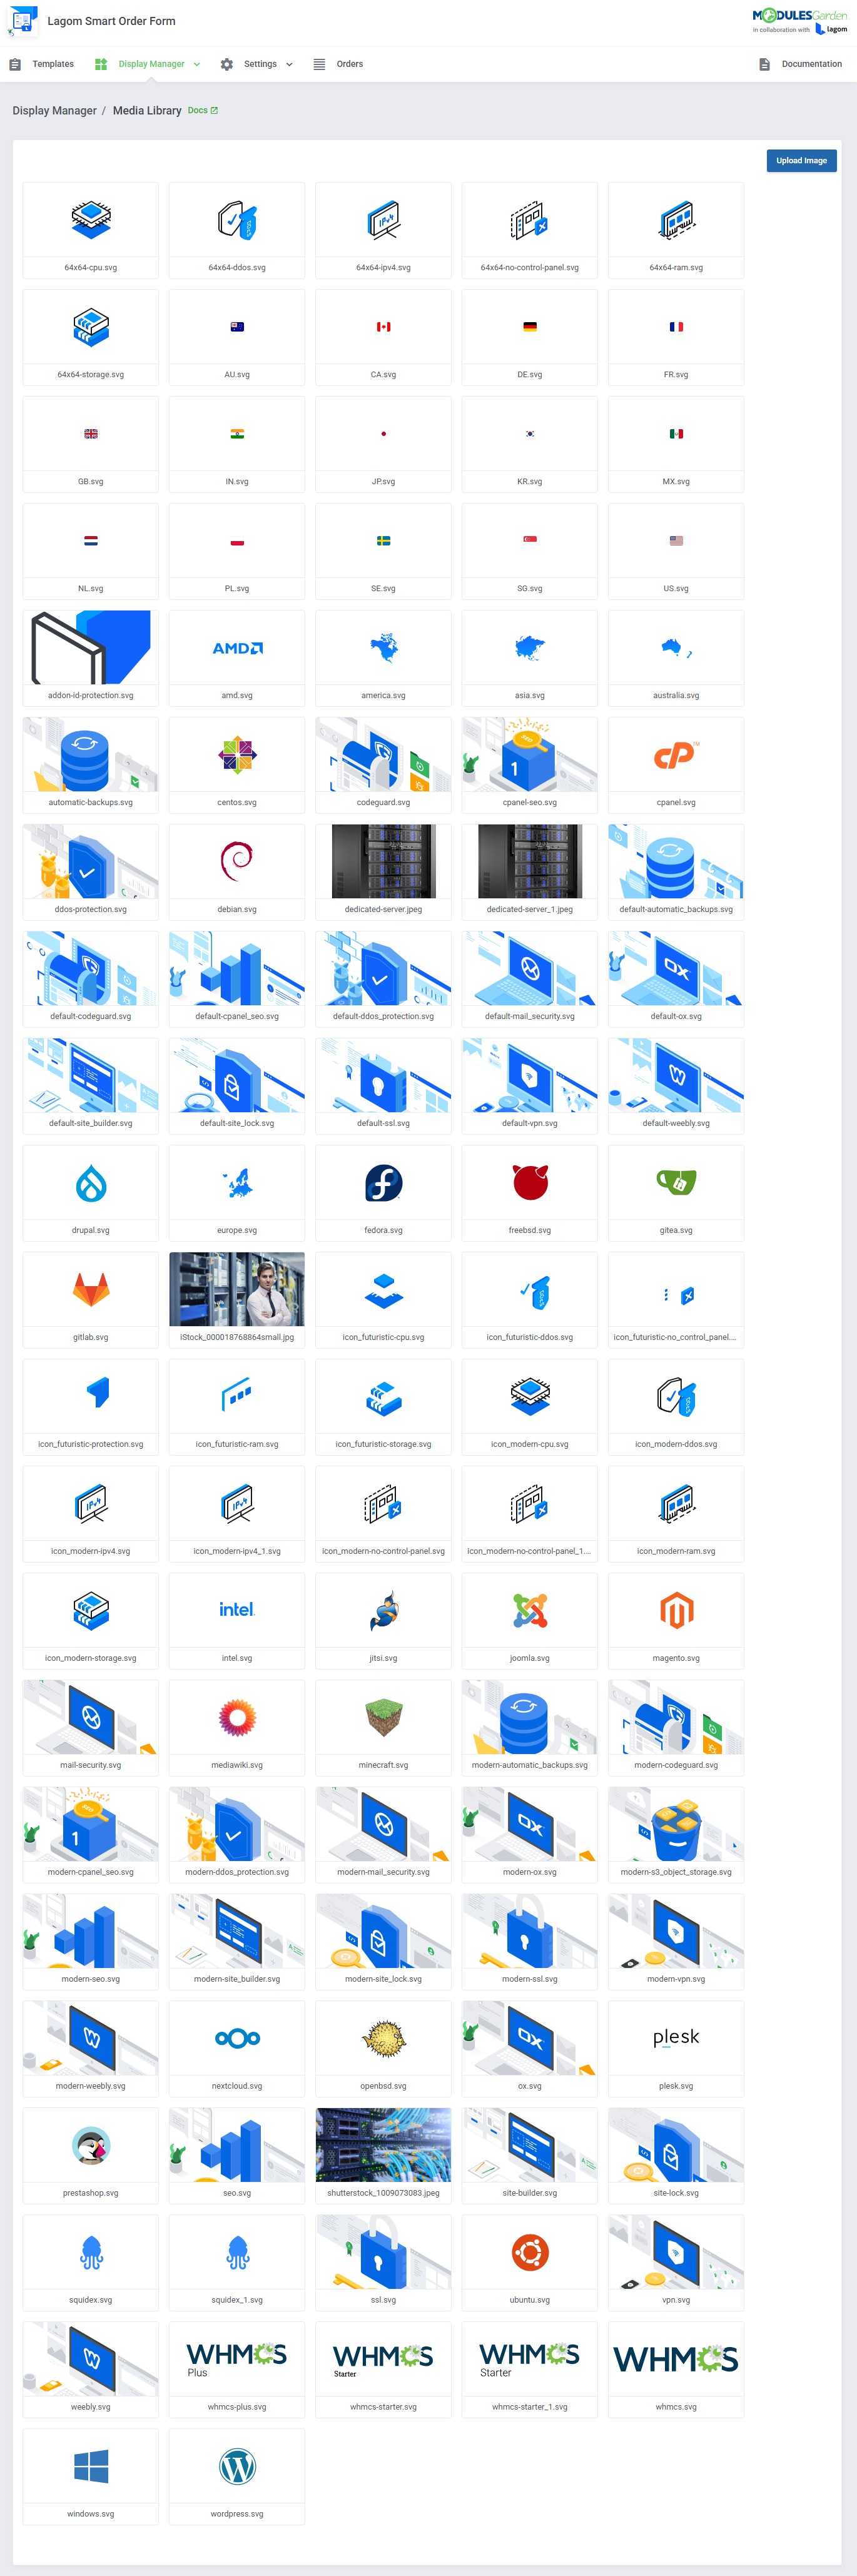
Task: Open the shutterstock_1009073083.jpeg thumbnail
Action: tap(383, 2145)
